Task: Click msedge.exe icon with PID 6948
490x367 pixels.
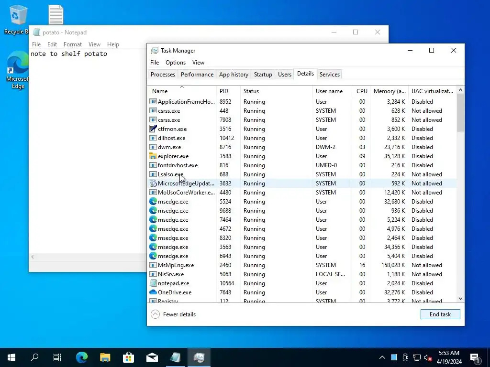Action: pos(153,256)
